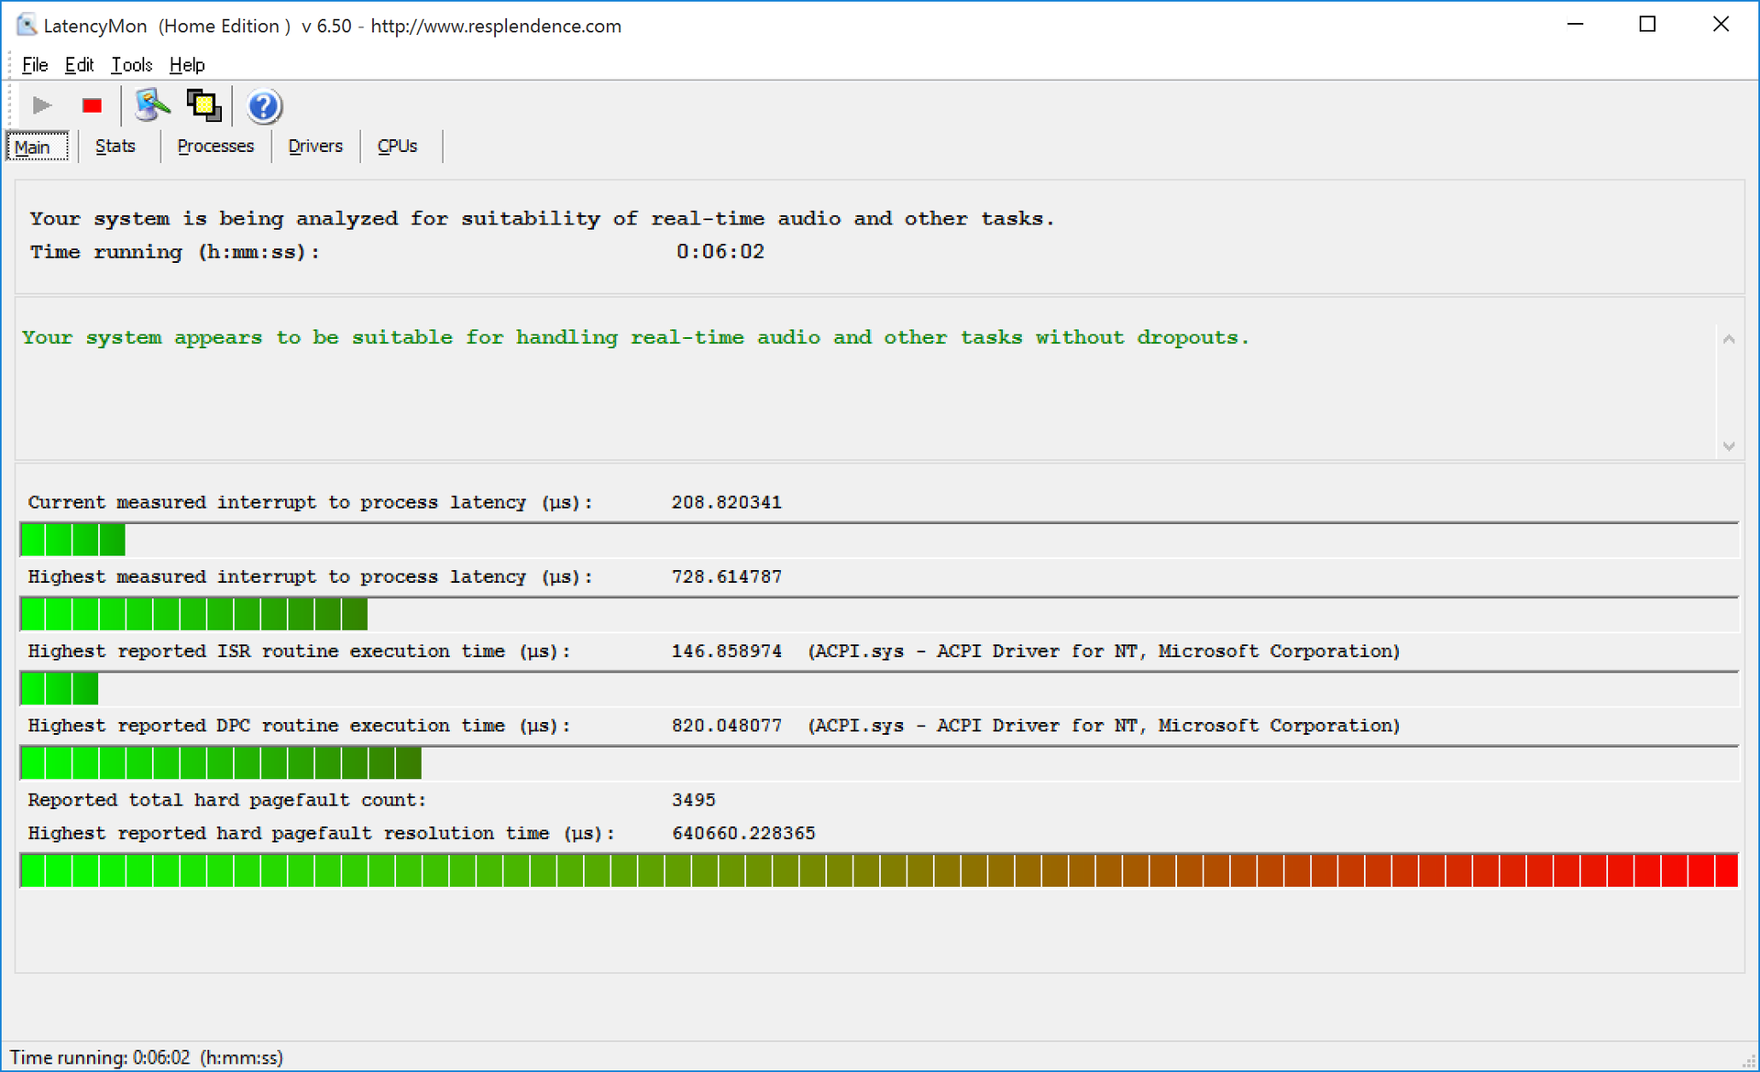This screenshot has height=1072, width=1760.
Task: Open the Tools menu
Action: click(131, 64)
